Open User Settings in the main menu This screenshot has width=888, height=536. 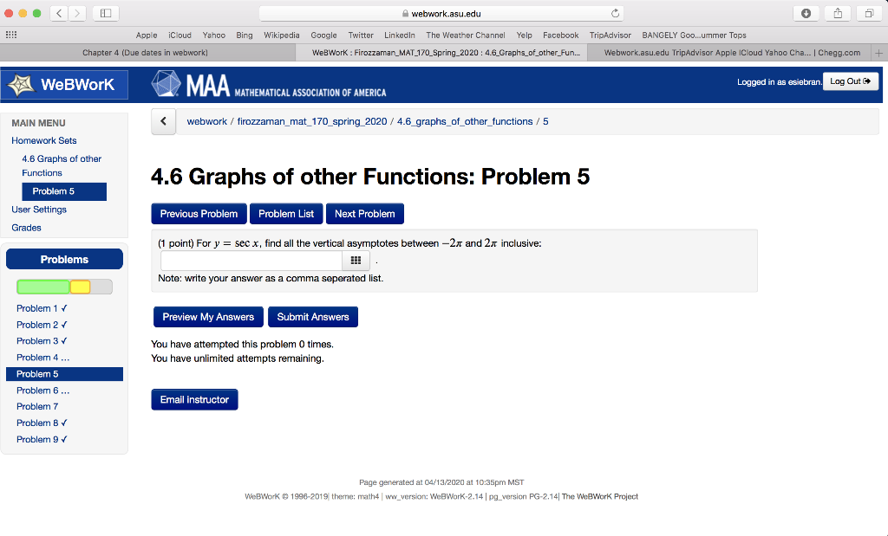point(39,210)
